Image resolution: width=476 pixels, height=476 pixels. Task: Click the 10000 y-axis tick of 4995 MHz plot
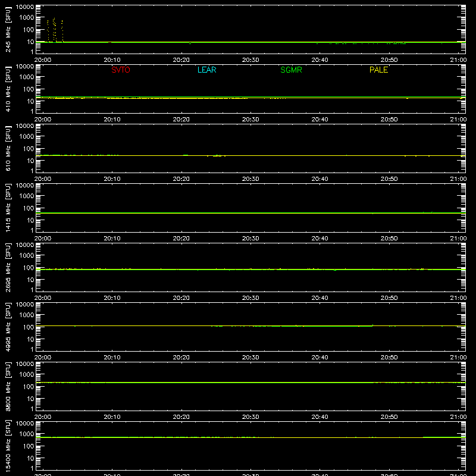(25, 305)
